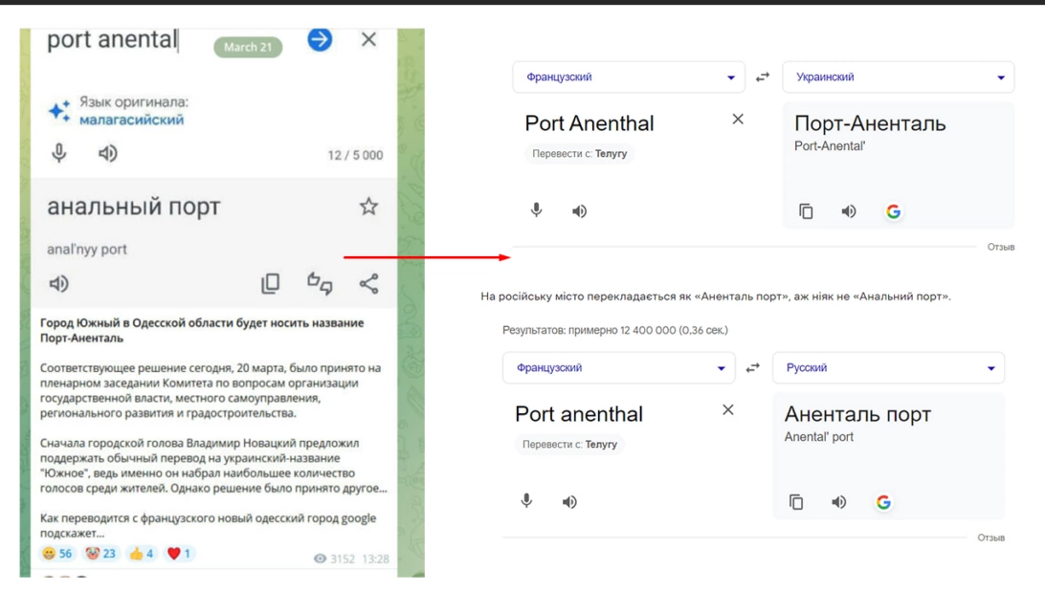Click microphone under 'Port Anenthal' input
1045x593 pixels.
(x=537, y=210)
